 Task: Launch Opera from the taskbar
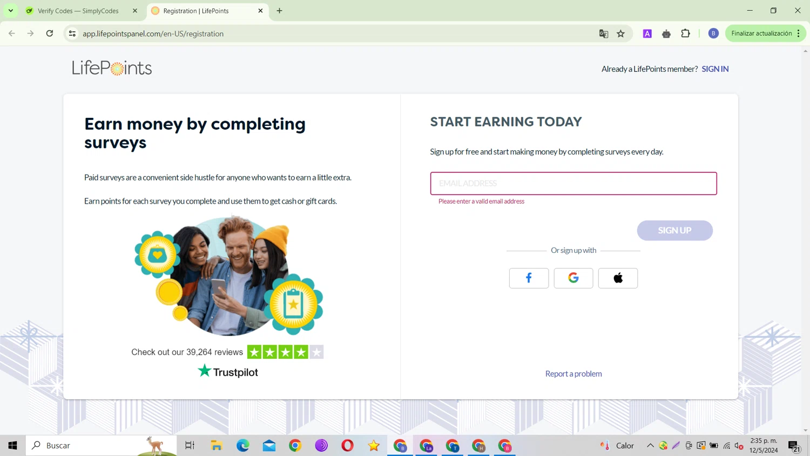point(347,446)
